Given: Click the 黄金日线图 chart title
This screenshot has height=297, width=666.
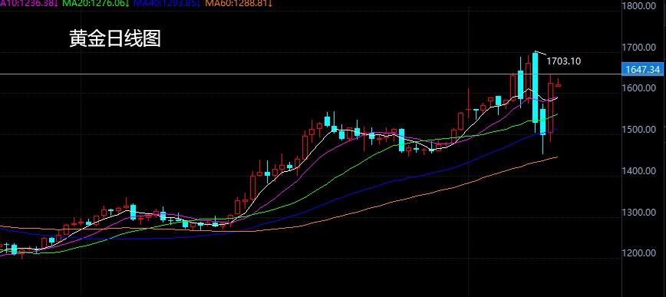Looking at the screenshot, I should tap(115, 38).
